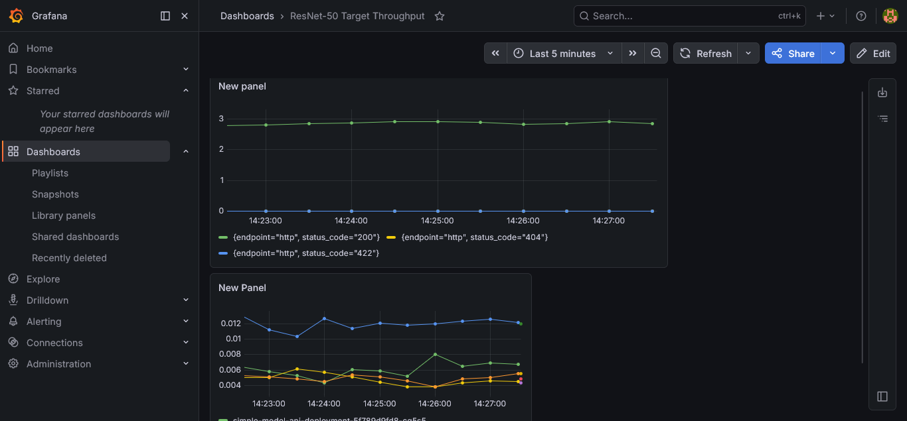
Task: Click the Home house icon
Action: pos(13,48)
